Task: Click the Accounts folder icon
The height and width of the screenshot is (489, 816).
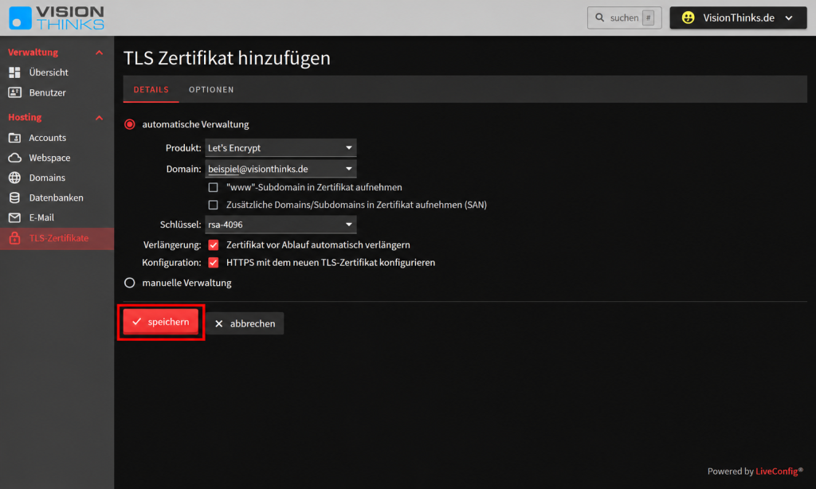Action: 14,138
